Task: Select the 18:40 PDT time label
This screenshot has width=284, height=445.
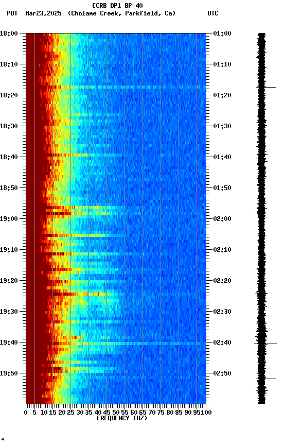Action: tap(9, 157)
